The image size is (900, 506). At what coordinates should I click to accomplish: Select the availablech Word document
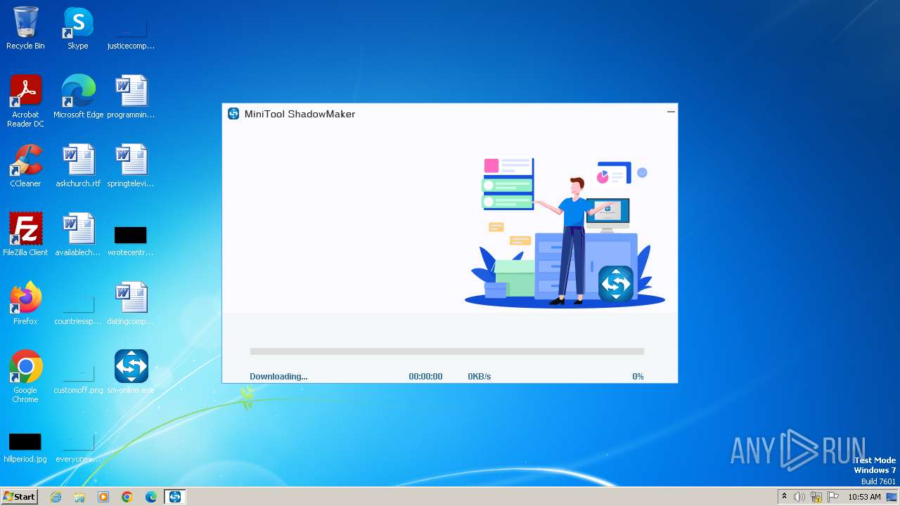point(78,235)
